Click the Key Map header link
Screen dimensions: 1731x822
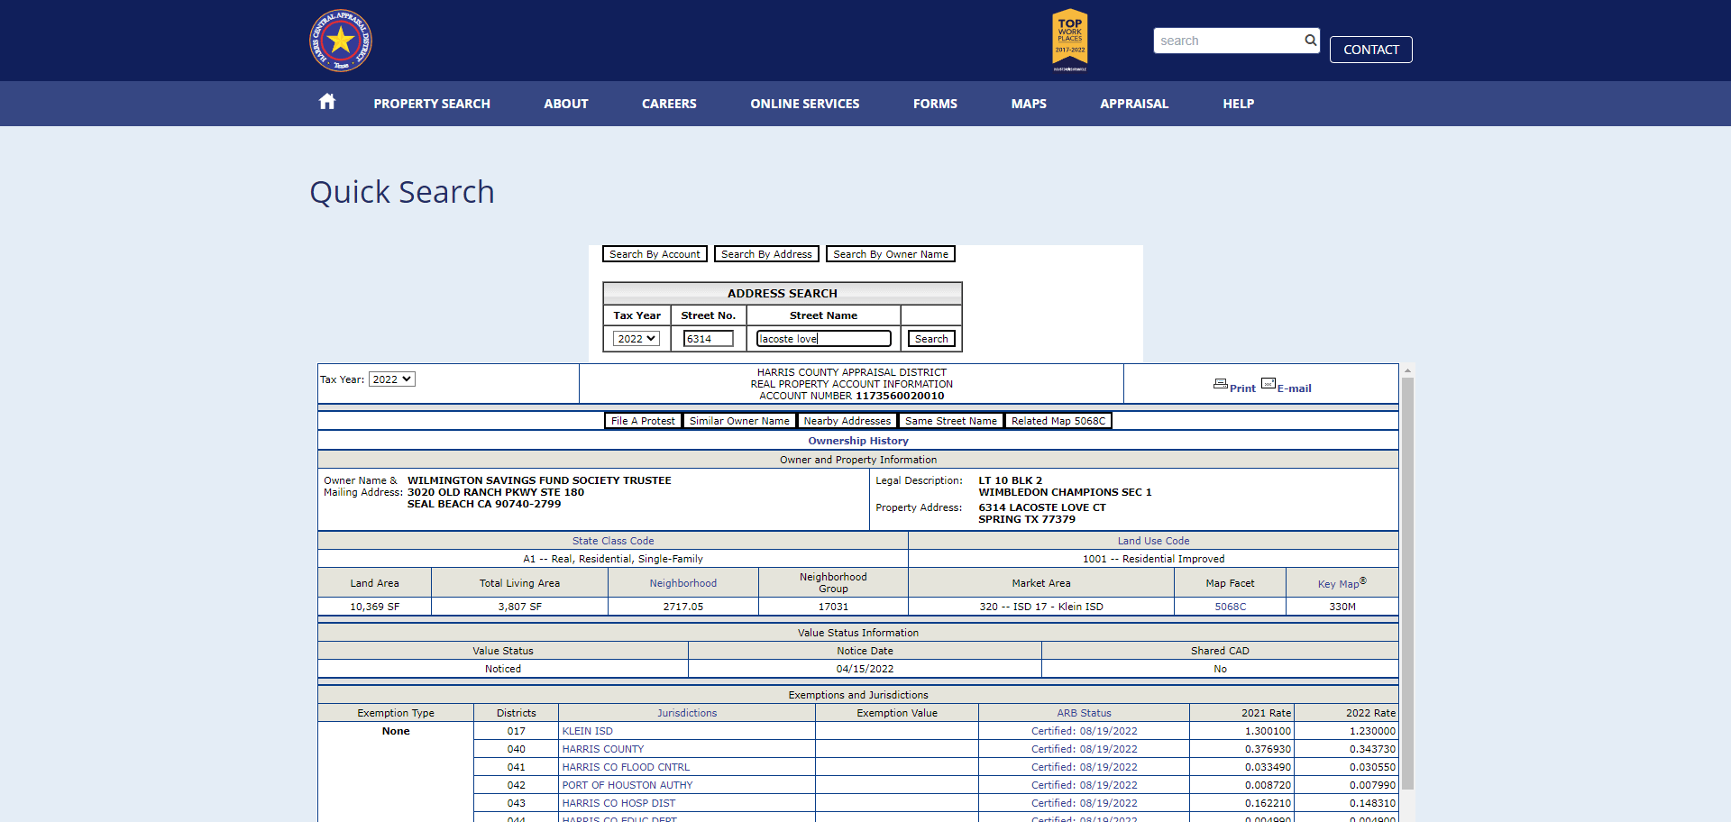pos(1342,583)
